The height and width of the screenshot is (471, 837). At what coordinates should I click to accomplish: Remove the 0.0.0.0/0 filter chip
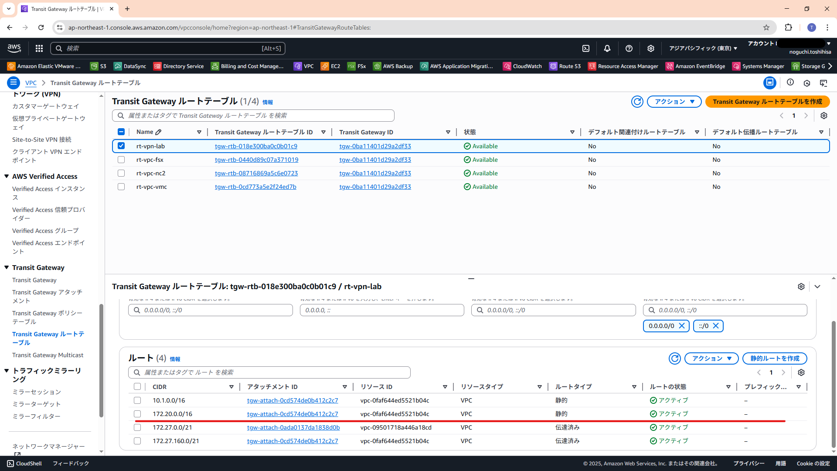(682, 326)
